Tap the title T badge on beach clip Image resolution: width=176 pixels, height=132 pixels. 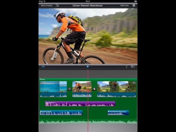pyautogui.click(x=44, y=83)
